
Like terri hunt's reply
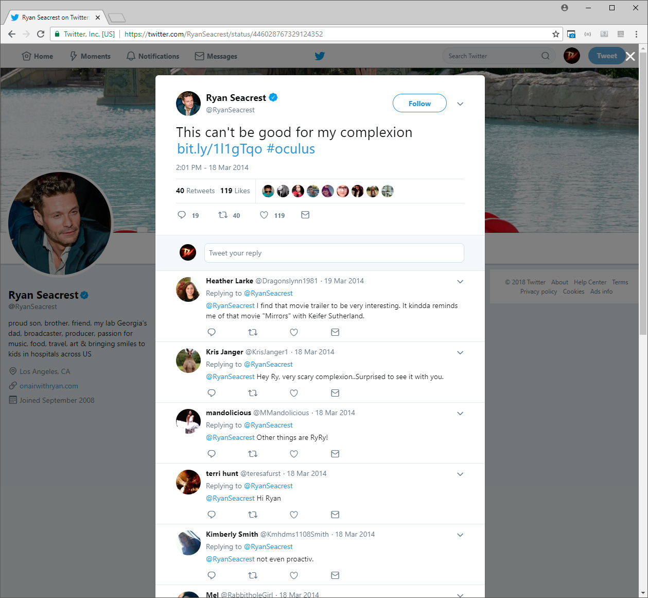tap(294, 515)
